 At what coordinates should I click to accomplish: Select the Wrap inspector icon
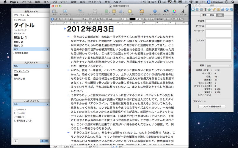[201, 9]
